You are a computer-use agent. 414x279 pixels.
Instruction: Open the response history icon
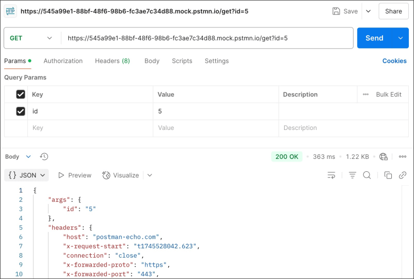(x=44, y=156)
